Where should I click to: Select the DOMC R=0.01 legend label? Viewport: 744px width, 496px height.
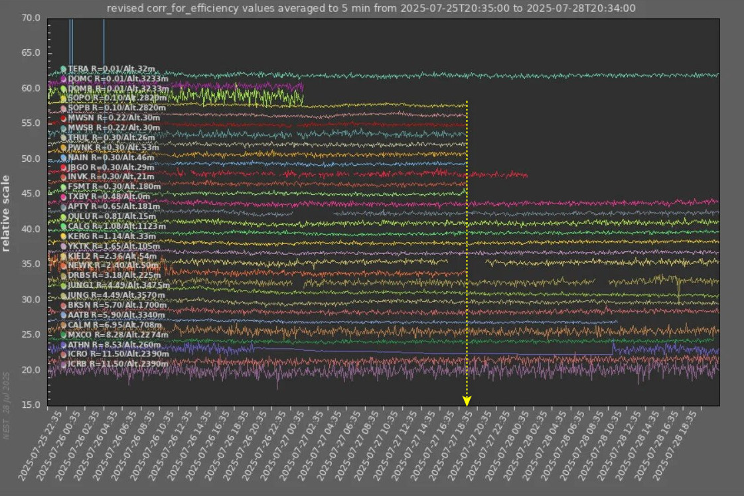click(x=117, y=78)
